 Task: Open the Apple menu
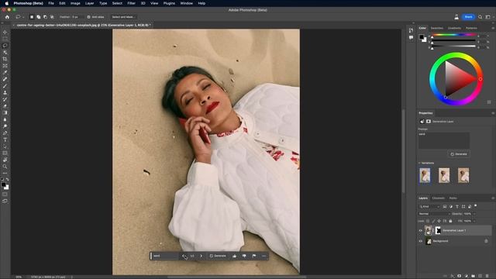point(6,3)
